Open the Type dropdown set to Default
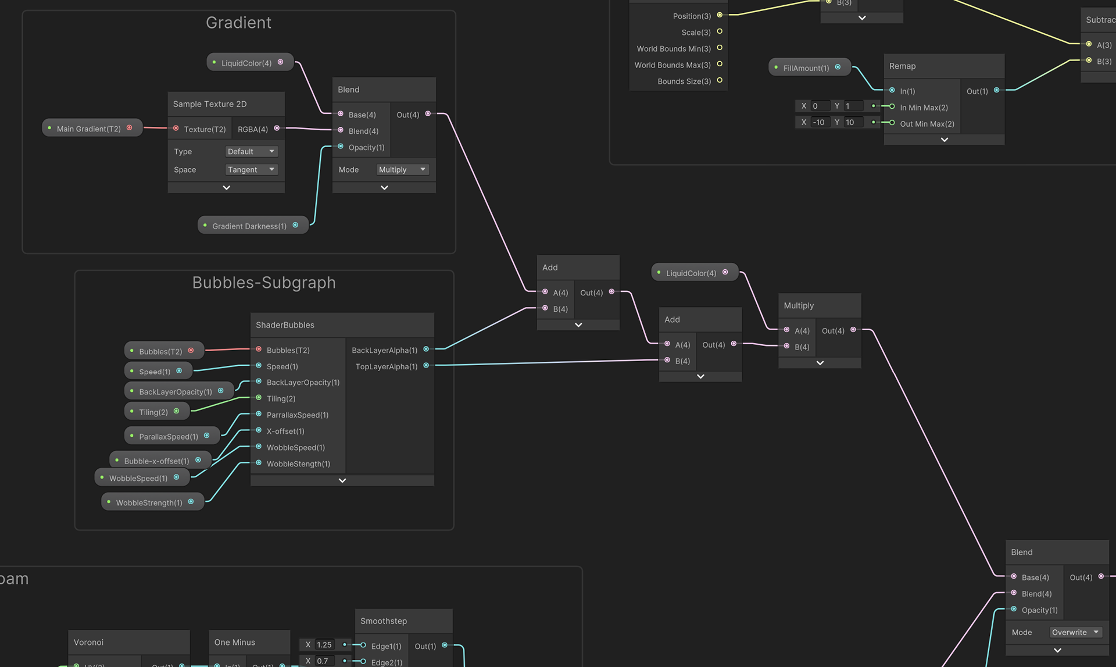This screenshot has height=667, width=1116. click(251, 151)
